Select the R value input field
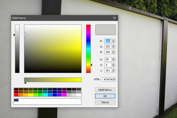 coord(108,41)
